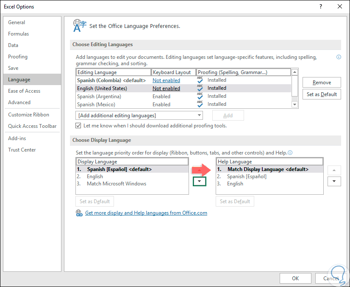Select Spanish (Mexico) editing language row
This screenshot has width=350, height=287.
click(183, 105)
